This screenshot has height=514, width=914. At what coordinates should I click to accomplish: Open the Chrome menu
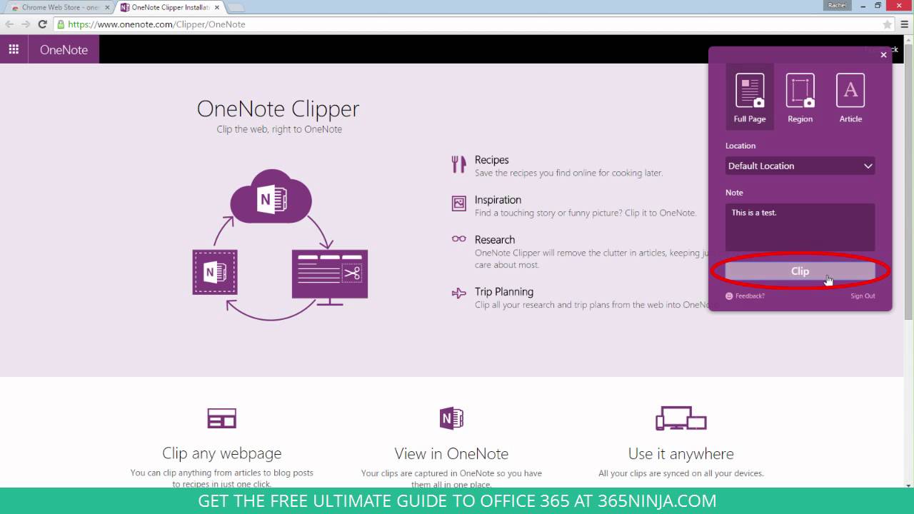[904, 24]
